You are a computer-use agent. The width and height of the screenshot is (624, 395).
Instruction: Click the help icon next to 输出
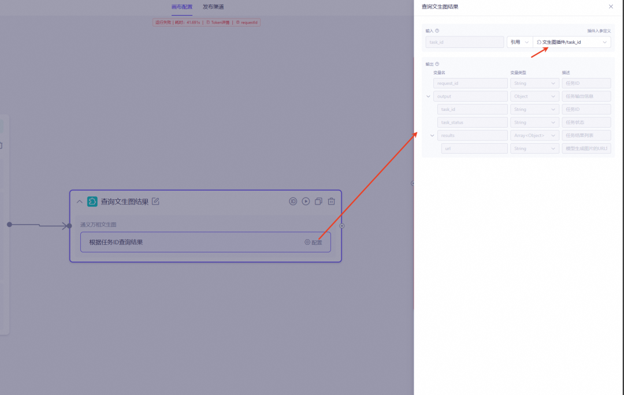(x=437, y=64)
